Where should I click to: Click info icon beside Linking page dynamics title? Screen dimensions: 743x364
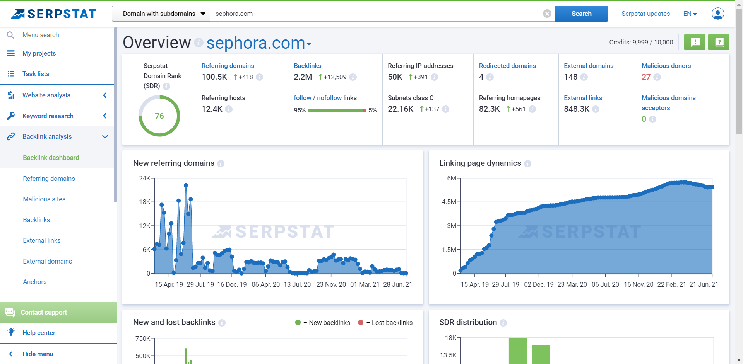click(527, 164)
